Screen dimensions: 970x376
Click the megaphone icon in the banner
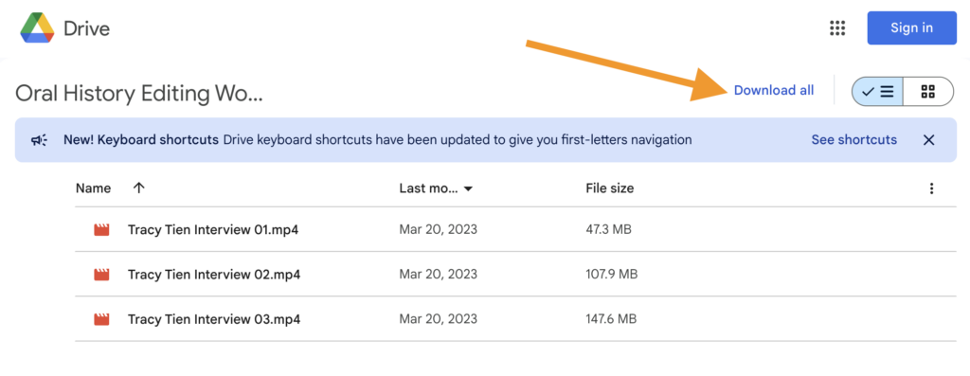(x=40, y=140)
